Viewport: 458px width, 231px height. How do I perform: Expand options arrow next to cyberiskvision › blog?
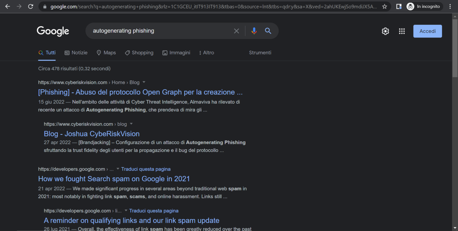[x=131, y=124]
